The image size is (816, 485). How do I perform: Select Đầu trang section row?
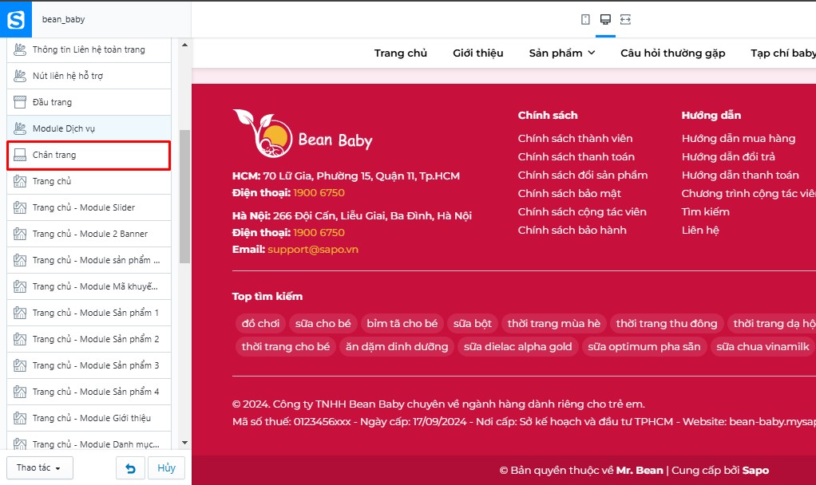pos(89,102)
